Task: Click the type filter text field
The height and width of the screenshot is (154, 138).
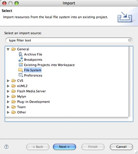Action: (x=69, y=40)
